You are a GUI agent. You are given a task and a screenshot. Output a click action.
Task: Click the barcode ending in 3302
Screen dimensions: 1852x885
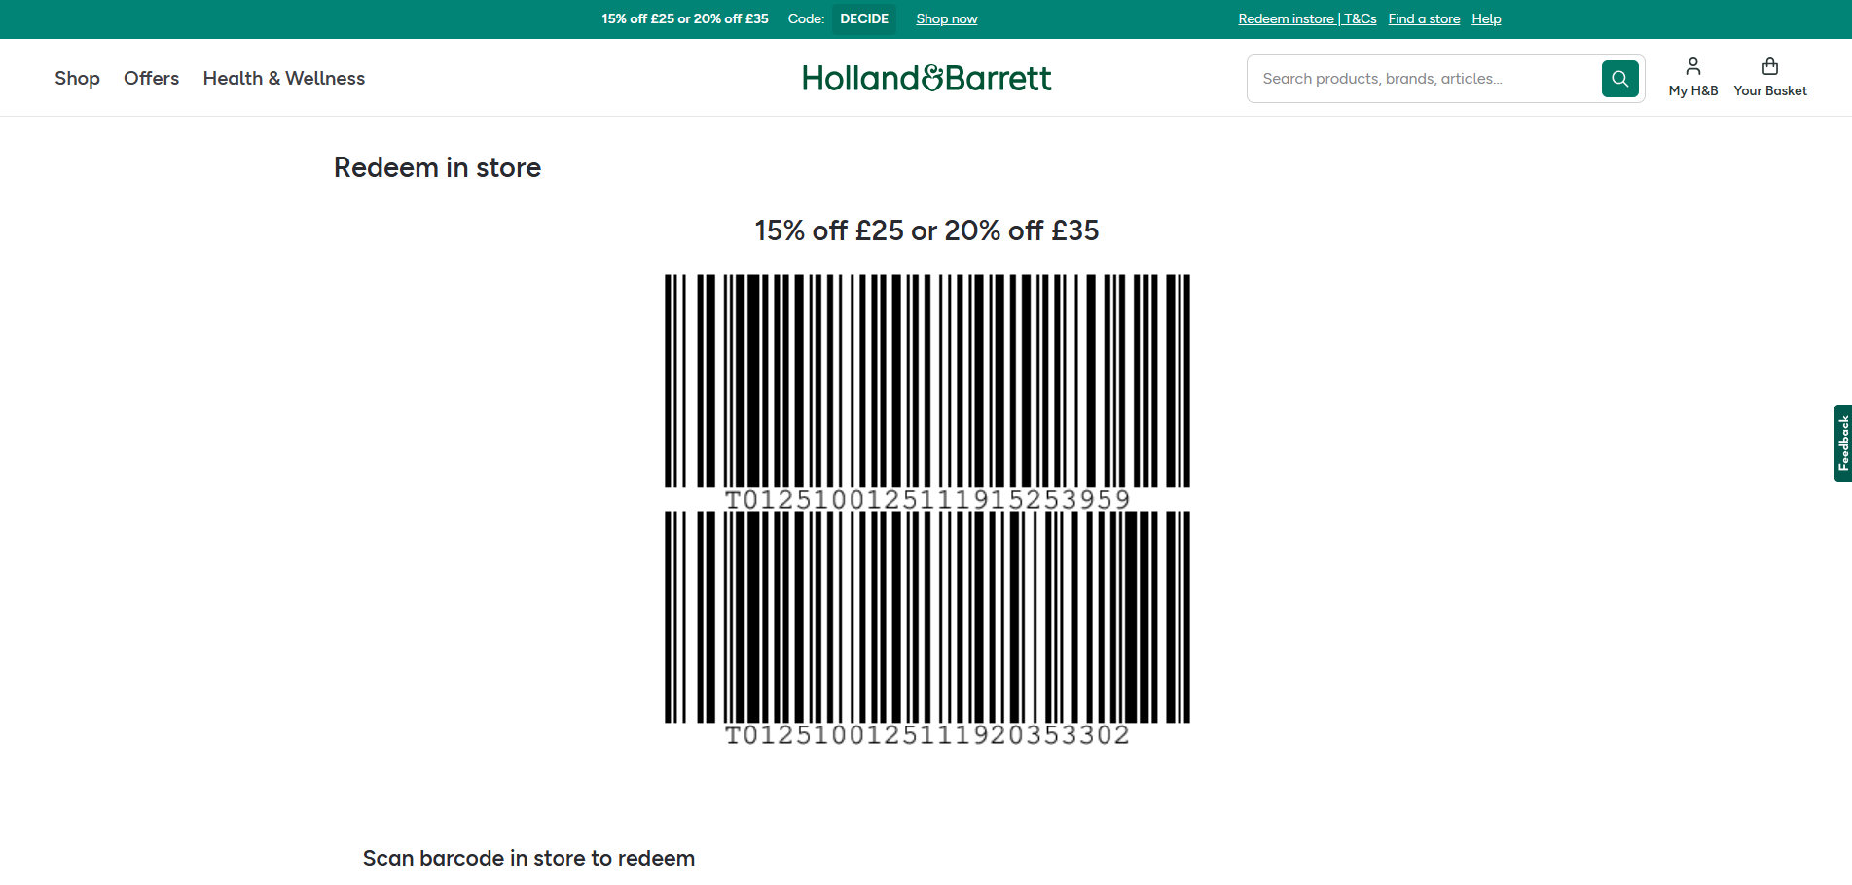[926, 617]
